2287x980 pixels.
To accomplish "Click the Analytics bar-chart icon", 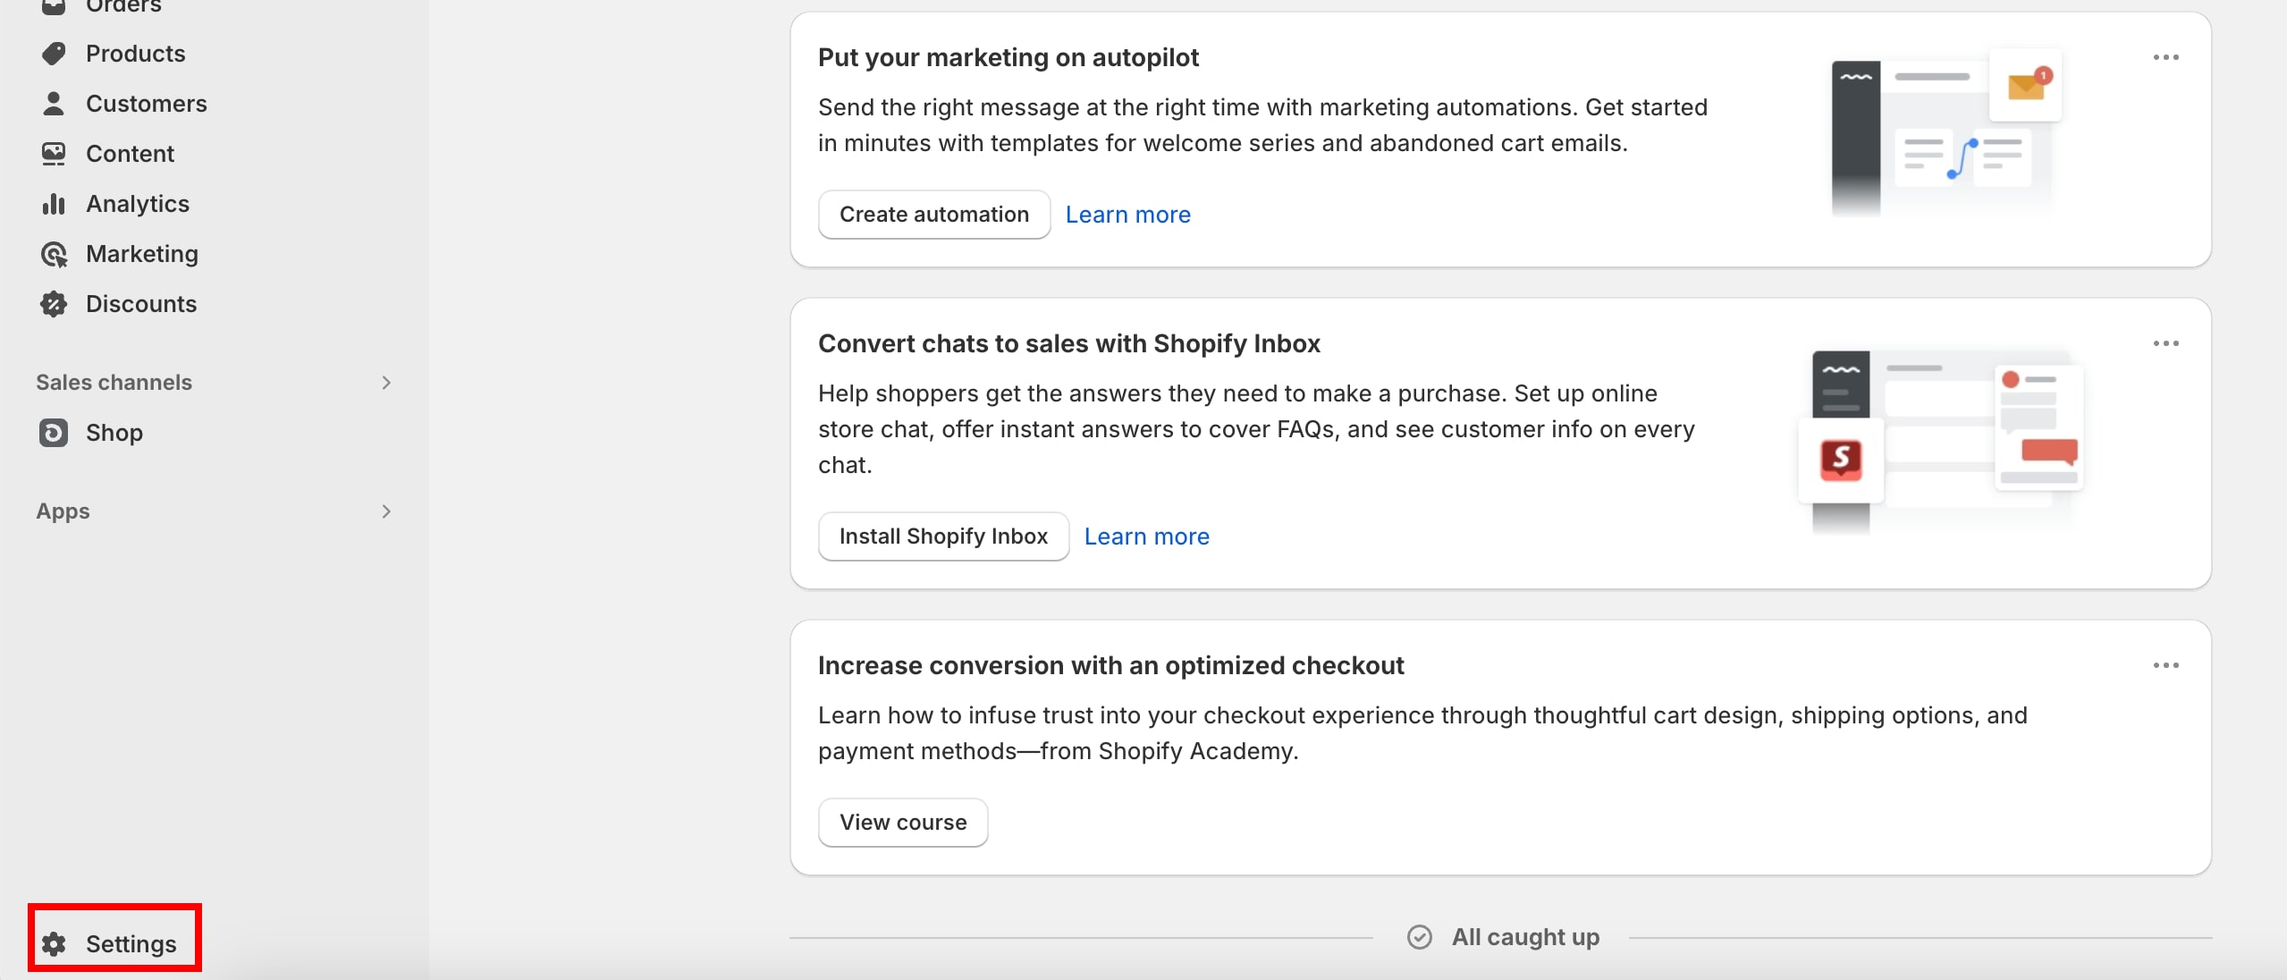I will (x=55, y=203).
